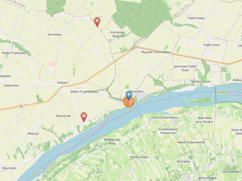
Task: Select the Nowe Przybojewo label
Action: [14, 53]
